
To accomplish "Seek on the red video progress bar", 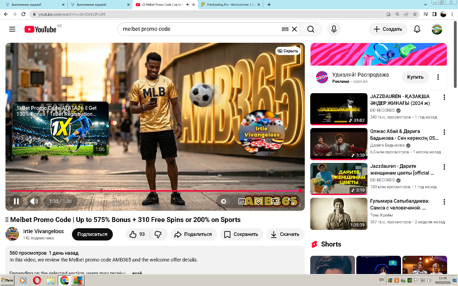I will point(155,191).
